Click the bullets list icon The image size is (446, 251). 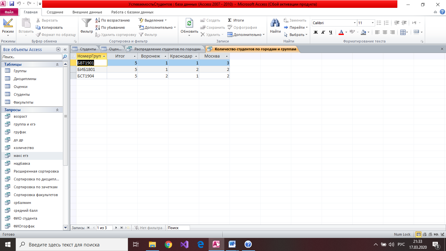(x=379, y=23)
